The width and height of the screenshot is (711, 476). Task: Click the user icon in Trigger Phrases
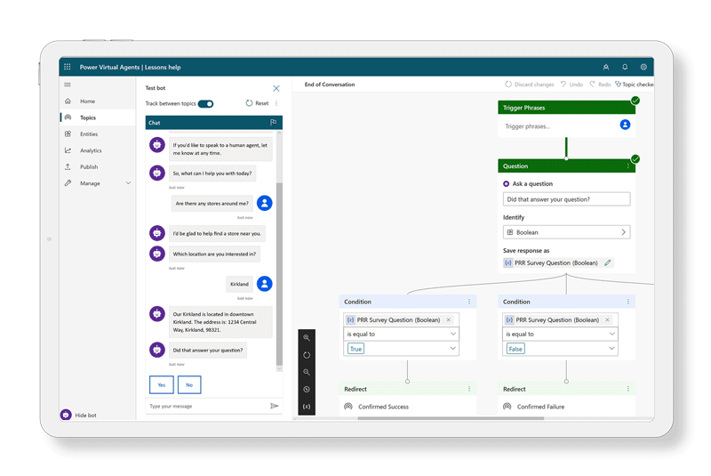[625, 125]
